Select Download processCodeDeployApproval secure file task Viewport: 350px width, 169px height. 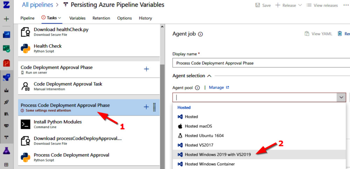click(89, 141)
